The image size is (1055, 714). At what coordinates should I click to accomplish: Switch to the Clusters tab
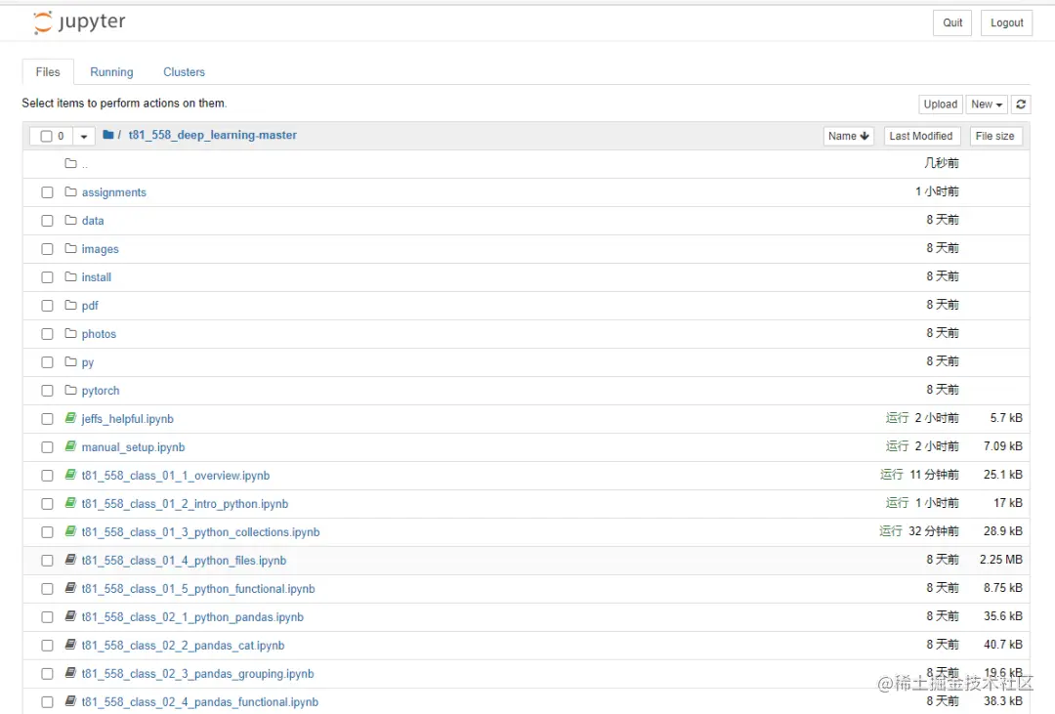click(x=184, y=72)
